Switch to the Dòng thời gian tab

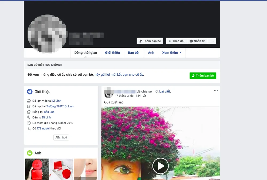click(x=85, y=53)
